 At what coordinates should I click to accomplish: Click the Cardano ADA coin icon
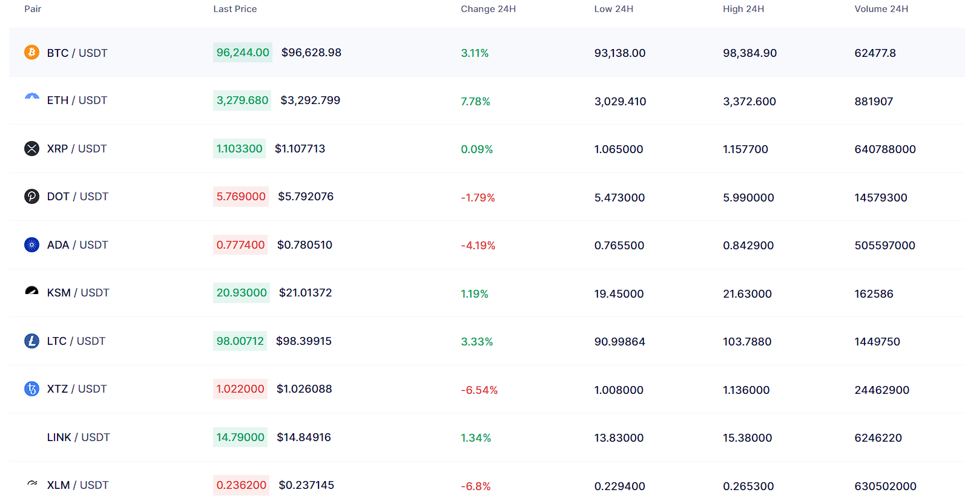[x=31, y=245]
